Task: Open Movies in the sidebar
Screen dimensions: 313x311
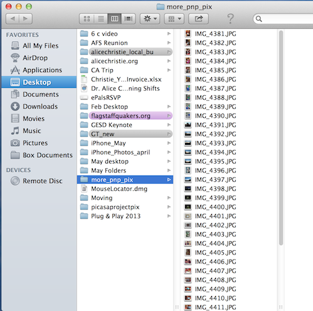Action: tap(39, 119)
